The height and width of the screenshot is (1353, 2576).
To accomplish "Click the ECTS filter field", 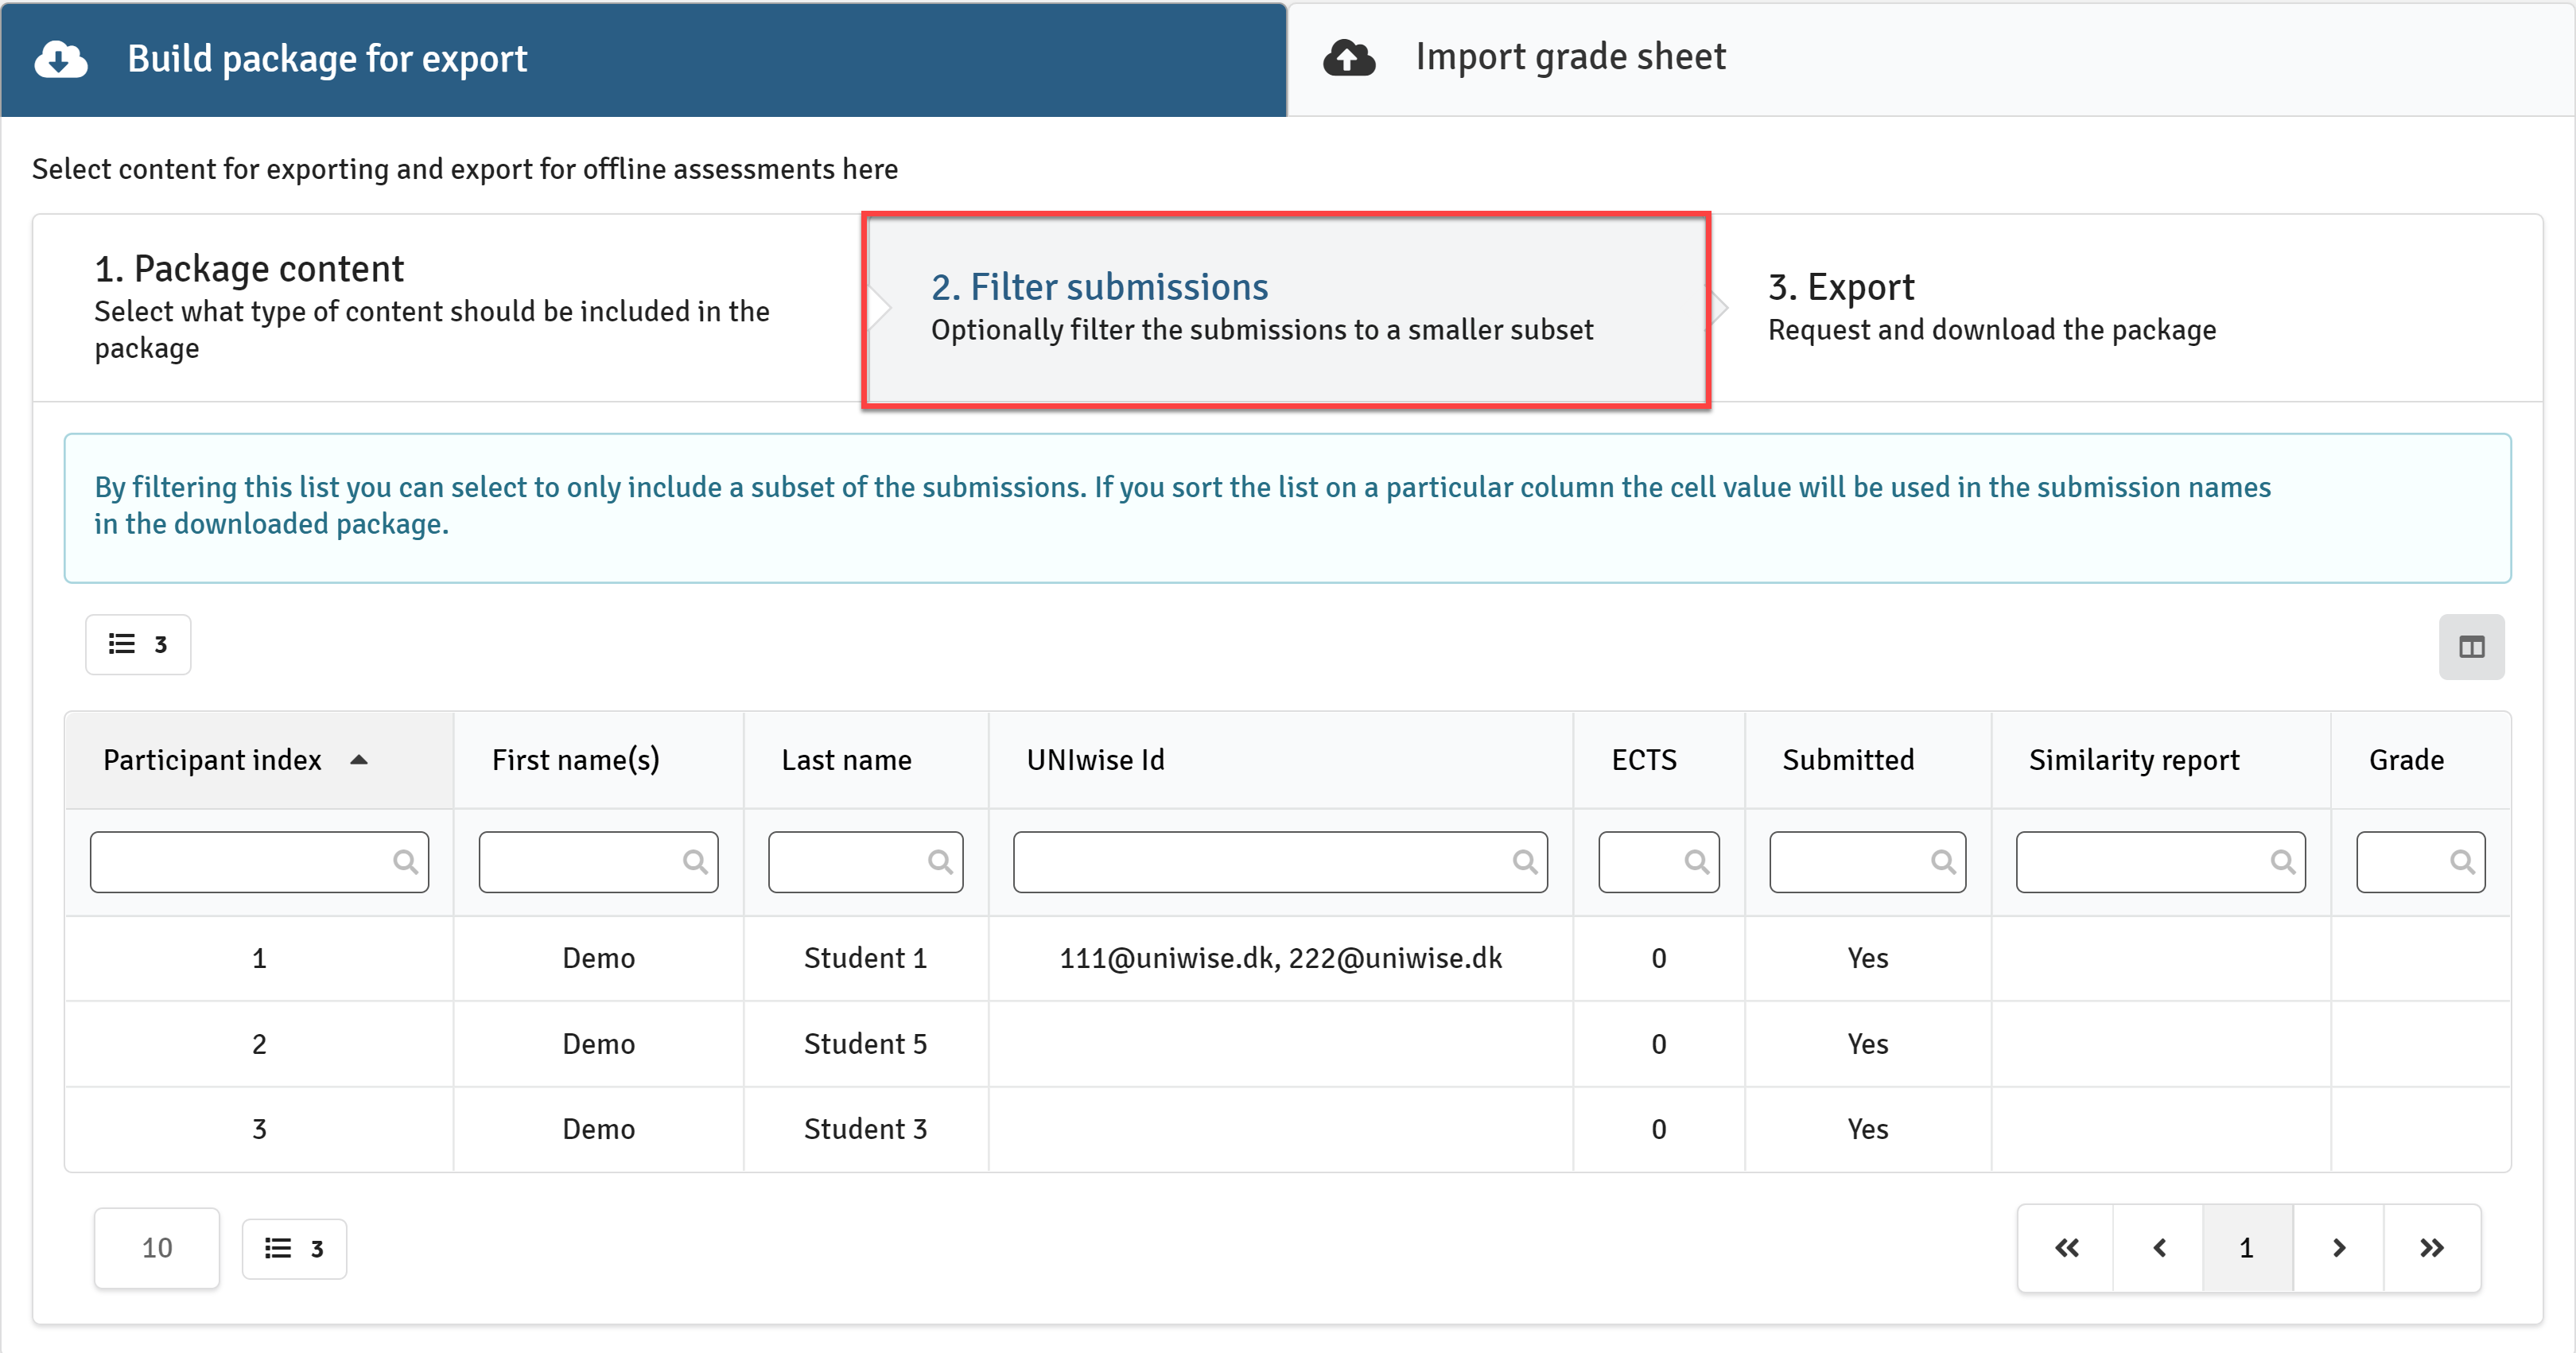I will pyautogui.click(x=1659, y=861).
